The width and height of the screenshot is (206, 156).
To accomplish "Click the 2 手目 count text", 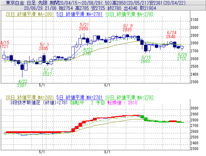I will click(98, 103).
